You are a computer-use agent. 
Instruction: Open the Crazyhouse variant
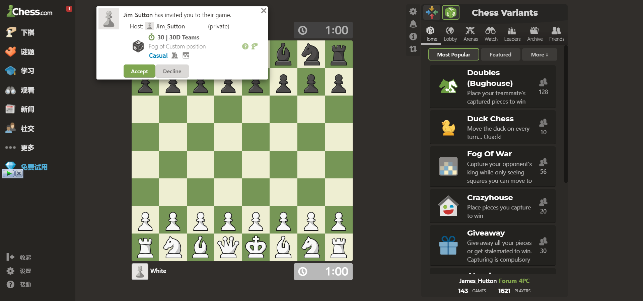(x=493, y=206)
